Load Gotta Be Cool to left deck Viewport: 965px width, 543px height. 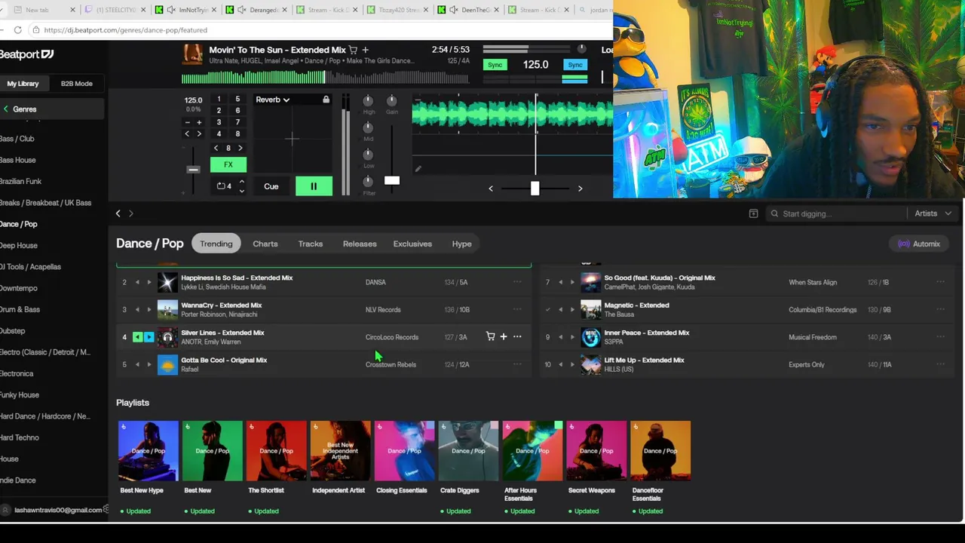click(137, 364)
